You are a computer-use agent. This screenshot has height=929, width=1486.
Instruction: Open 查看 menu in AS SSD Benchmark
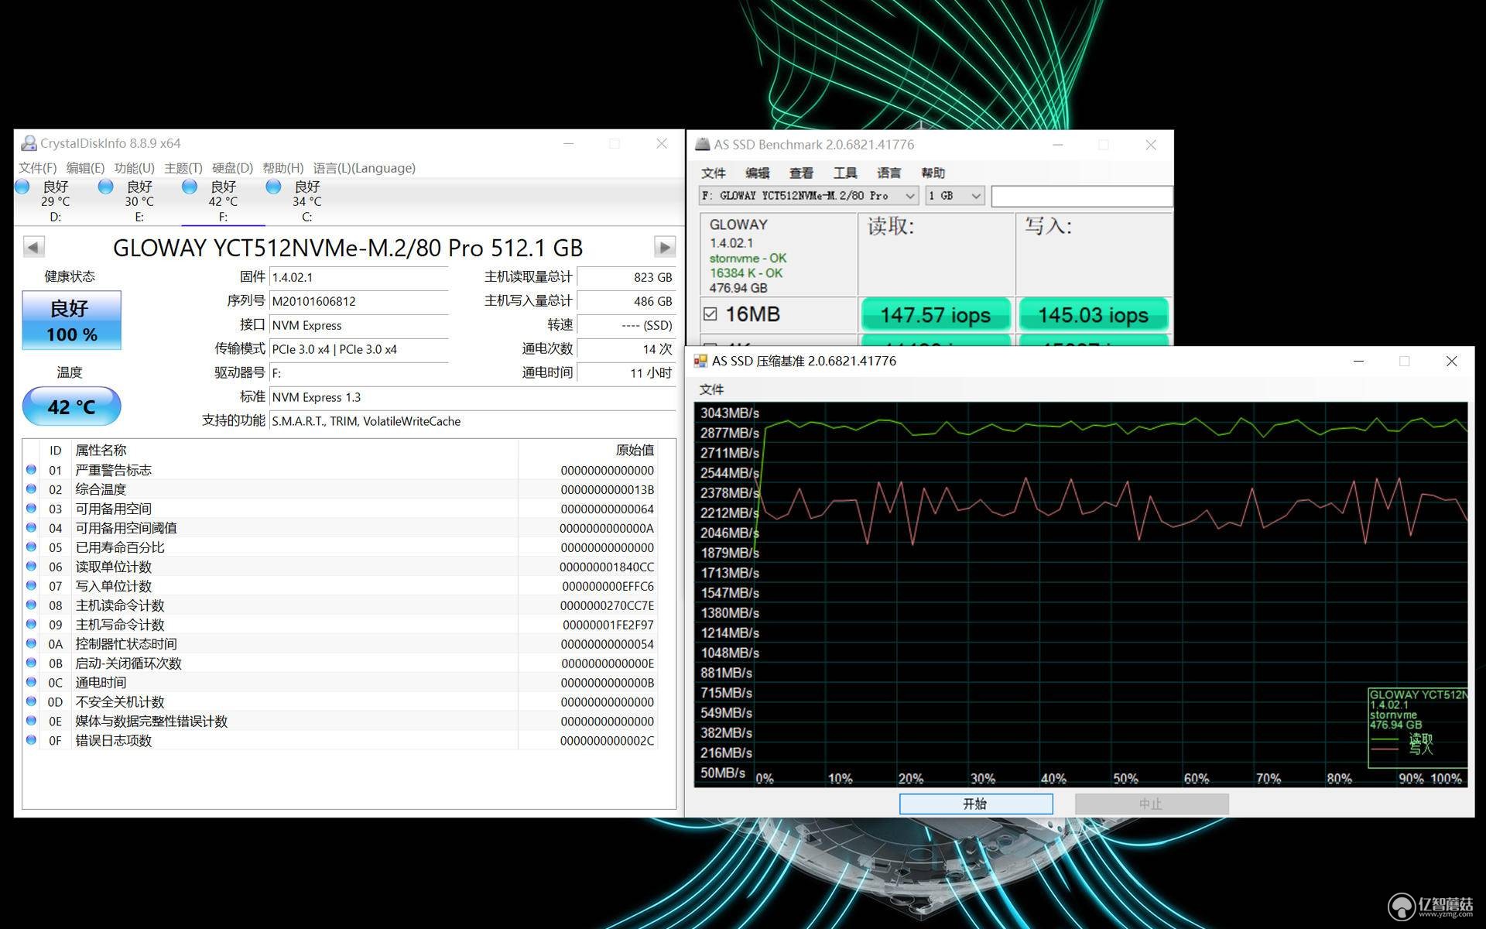click(801, 173)
